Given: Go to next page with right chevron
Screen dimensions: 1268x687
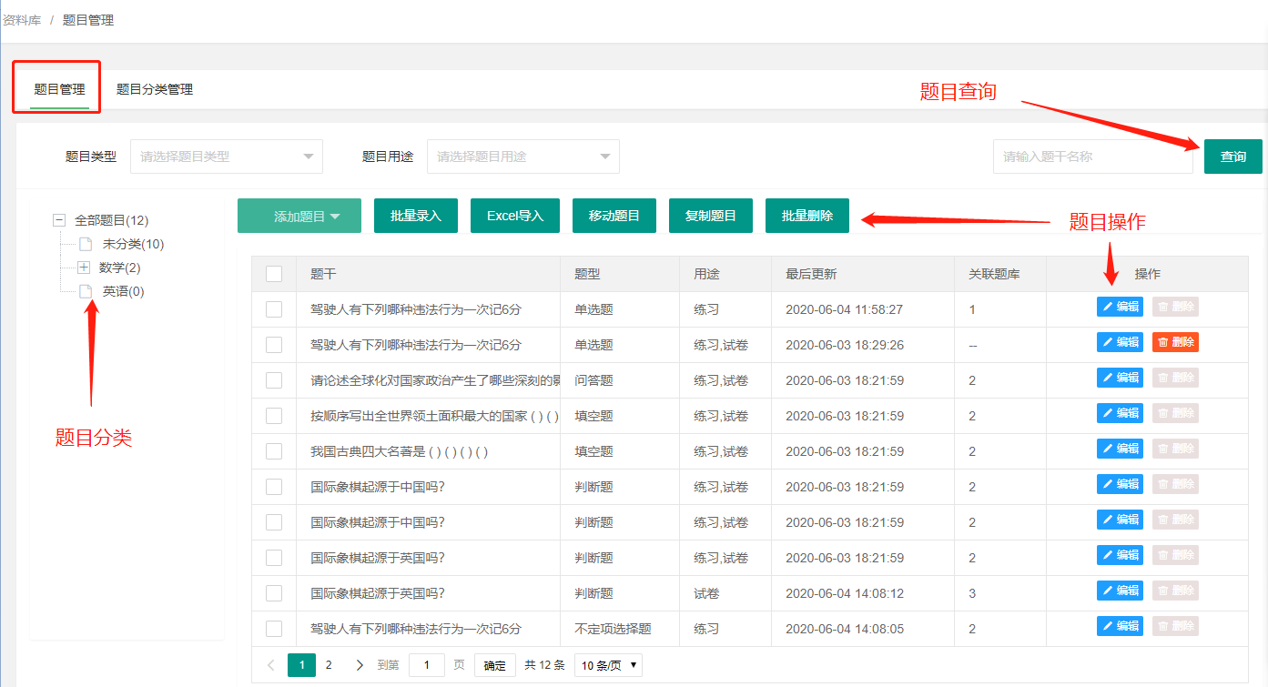Looking at the screenshot, I should (x=360, y=665).
